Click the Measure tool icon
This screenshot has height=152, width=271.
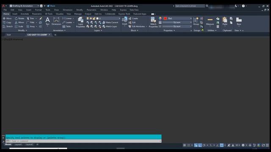point(210,20)
